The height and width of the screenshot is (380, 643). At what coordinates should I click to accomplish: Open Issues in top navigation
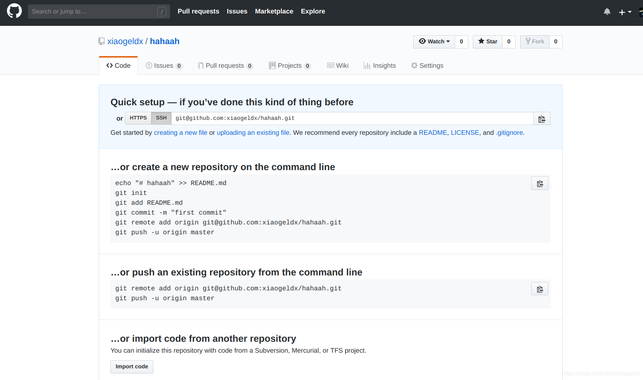click(237, 11)
